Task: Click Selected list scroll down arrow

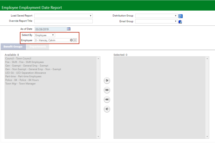Action: [x=207, y=136]
